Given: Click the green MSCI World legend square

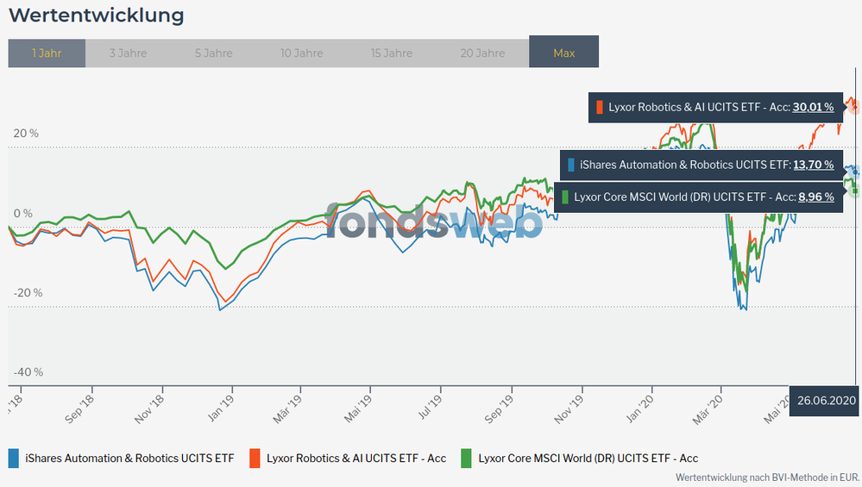Looking at the screenshot, I should (x=467, y=458).
